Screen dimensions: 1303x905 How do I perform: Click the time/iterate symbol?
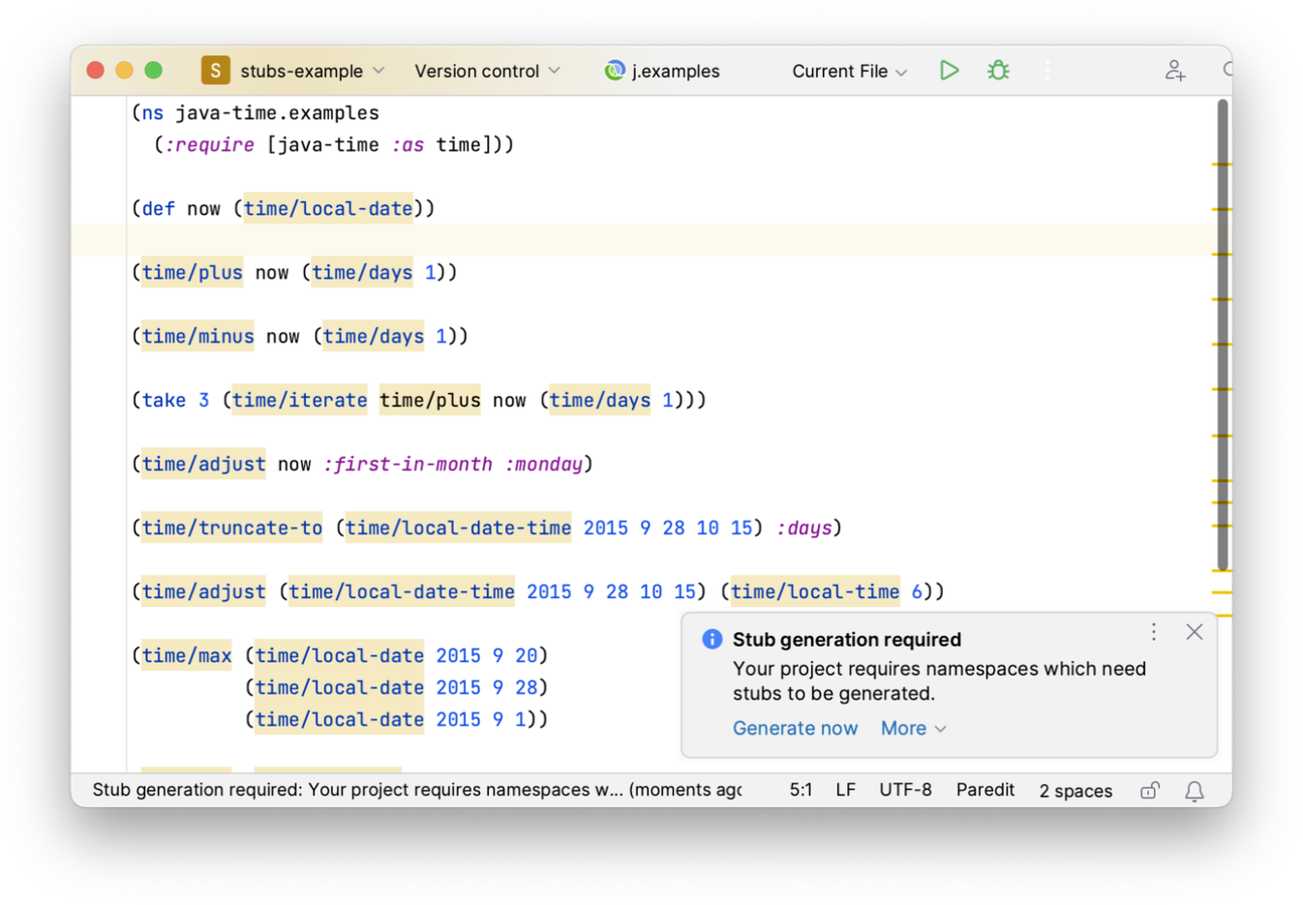tap(299, 400)
